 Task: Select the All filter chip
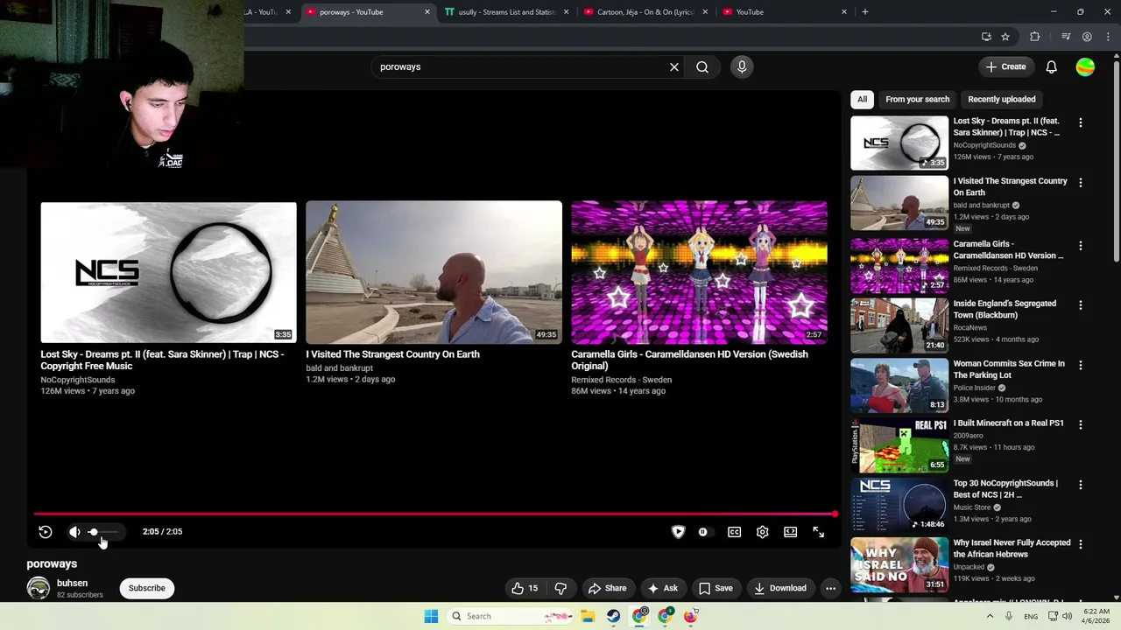tap(862, 99)
